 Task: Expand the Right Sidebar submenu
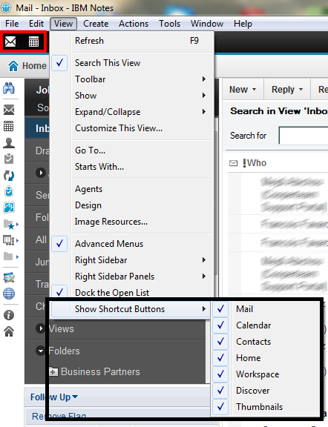pos(131,260)
